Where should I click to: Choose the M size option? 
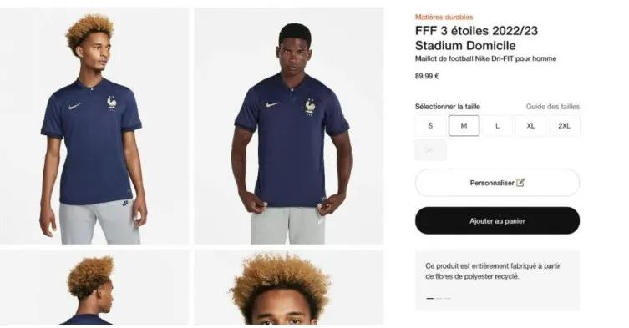point(464,125)
